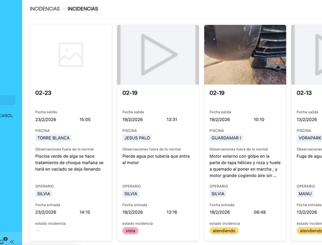Open image placeholder on 02-23 card

pos(71,55)
